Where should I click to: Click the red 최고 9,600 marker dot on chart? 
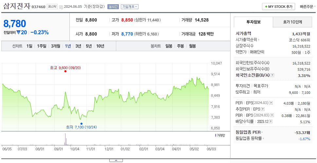(65, 71)
